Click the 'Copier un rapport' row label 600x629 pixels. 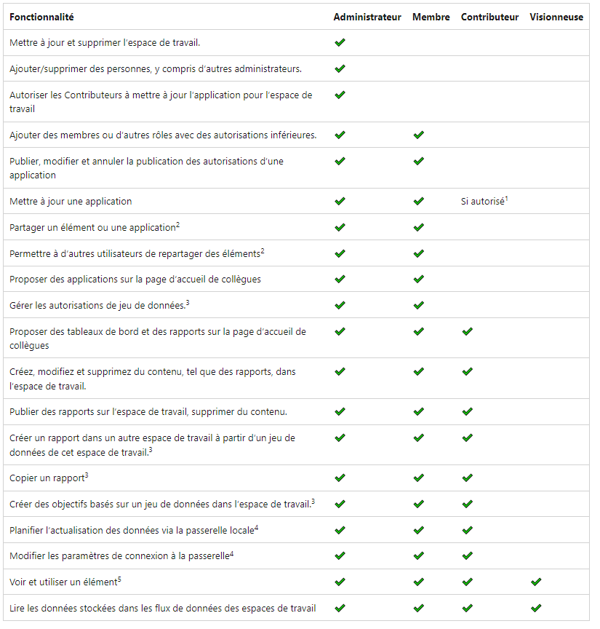point(49,478)
